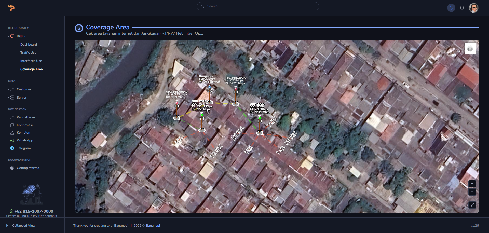The height and width of the screenshot is (233, 489).
Task: Toggle fullscreen map view
Action: point(472,205)
